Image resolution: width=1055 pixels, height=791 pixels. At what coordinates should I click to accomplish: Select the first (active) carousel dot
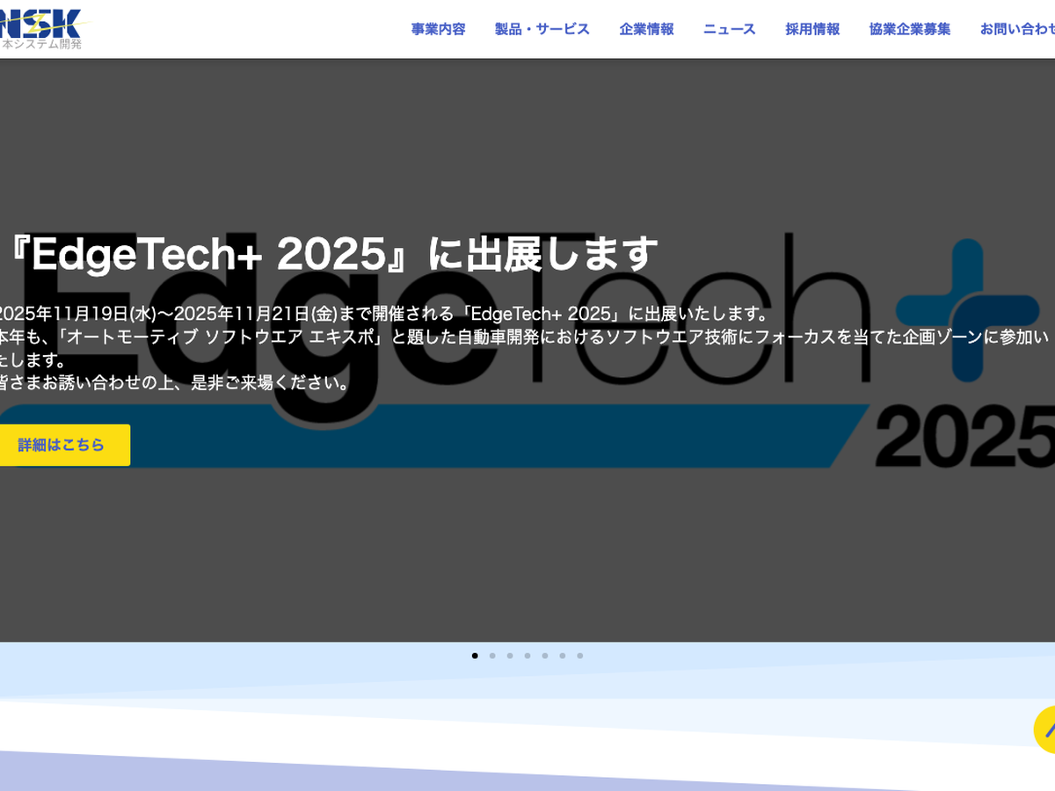click(475, 656)
